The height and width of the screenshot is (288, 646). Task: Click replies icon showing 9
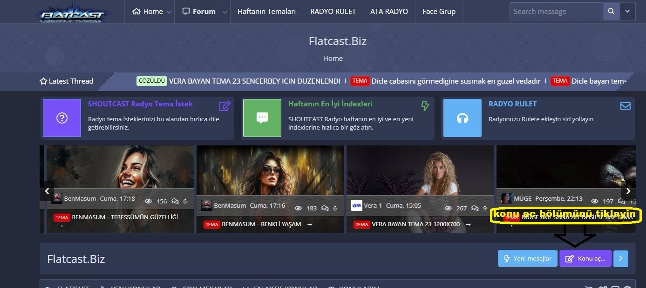(475, 208)
